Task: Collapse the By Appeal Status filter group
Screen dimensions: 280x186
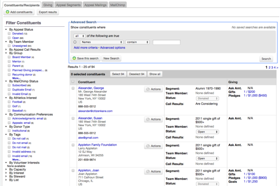Action: point(6,29)
